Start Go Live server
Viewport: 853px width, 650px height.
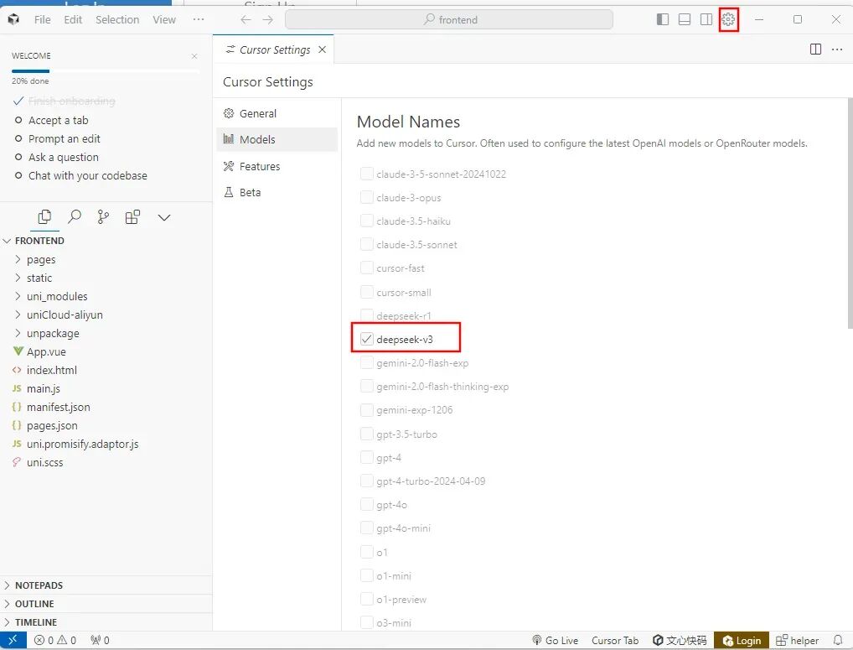coord(555,640)
